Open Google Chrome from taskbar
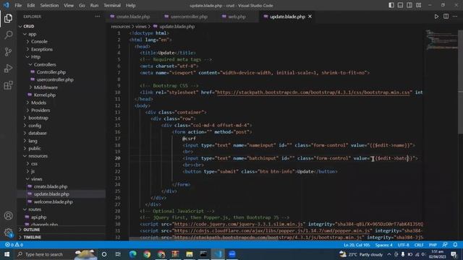The width and height of the screenshot is (463, 260). 147,254
